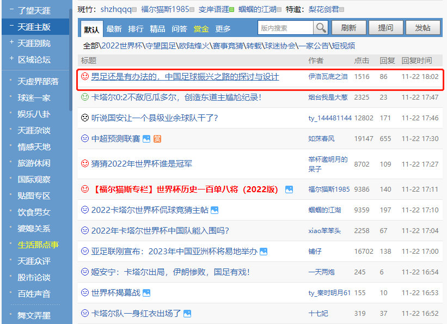This screenshot has height=324, width=447.
Task: Open 球迷一家 board in sidebar
Action: click(x=34, y=98)
